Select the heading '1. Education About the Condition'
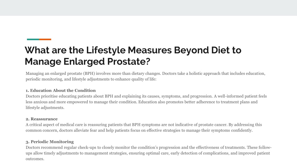The image size is (297, 167). 61,90
